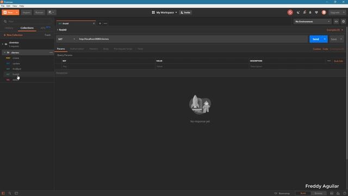Select the Headers tab
Screen dimensions: 348x196
click(94, 49)
